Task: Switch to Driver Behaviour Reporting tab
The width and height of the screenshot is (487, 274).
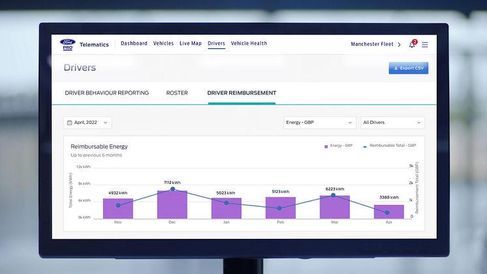Action: click(107, 93)
